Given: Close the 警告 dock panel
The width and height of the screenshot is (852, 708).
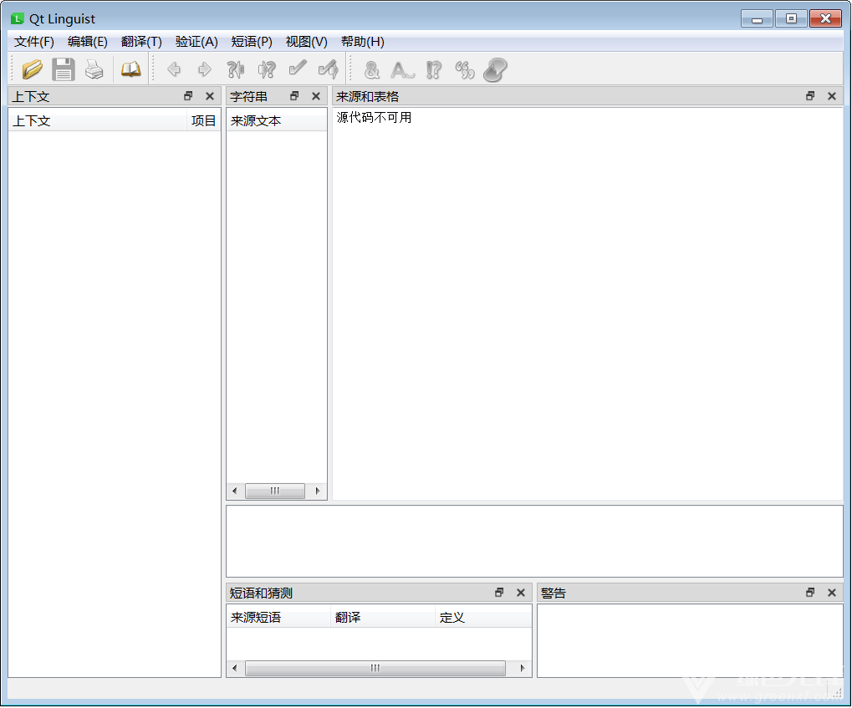Looking at the screenshot, I should (832, 593).
